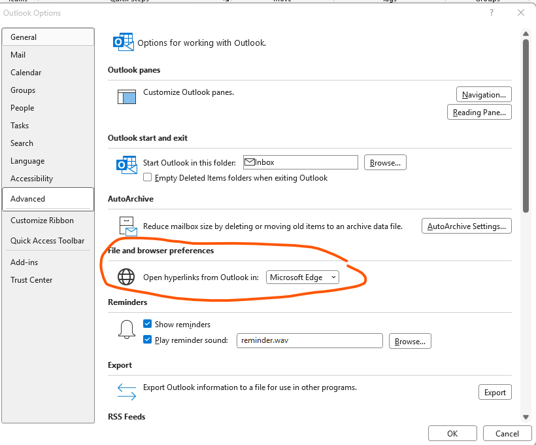Viewport: 536px width, 445px height.
Task: Click the 'RSS Feeds' heading
Action: pyautogui.click(x=126, y=417)
